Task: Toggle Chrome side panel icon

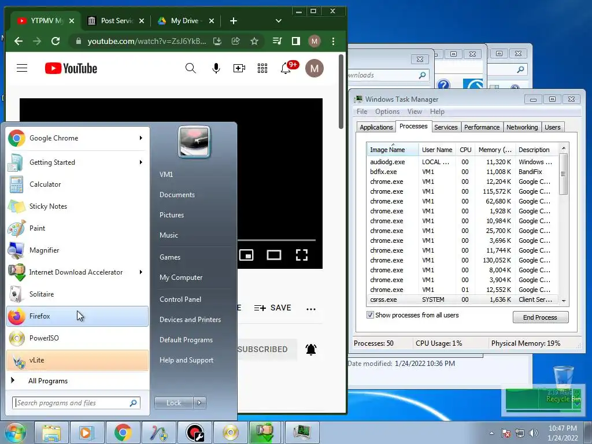Action: (x=295, y=41)
